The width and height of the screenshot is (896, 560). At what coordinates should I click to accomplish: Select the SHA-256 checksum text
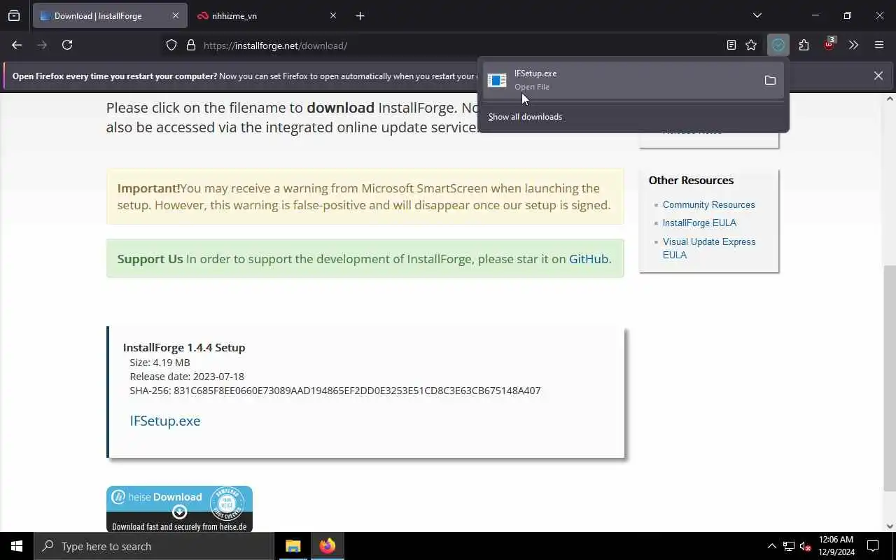point(335,390)
